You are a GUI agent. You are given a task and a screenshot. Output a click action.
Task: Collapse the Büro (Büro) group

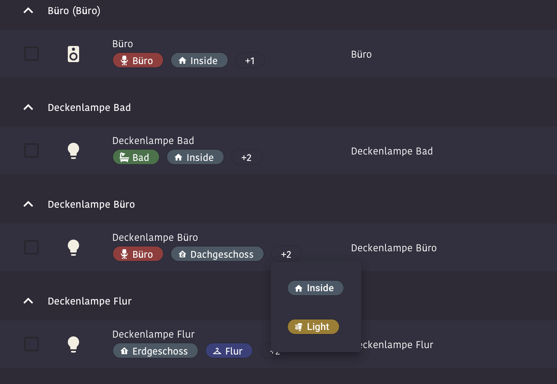click(x=28, y=11)
